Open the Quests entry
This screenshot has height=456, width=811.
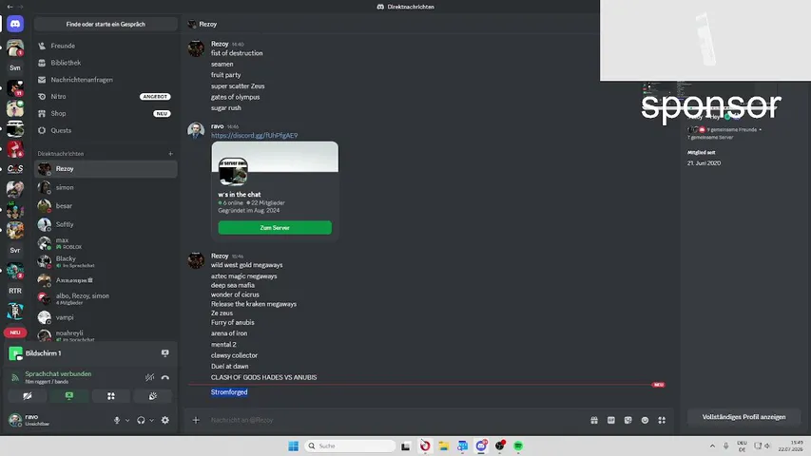point(106,130)
